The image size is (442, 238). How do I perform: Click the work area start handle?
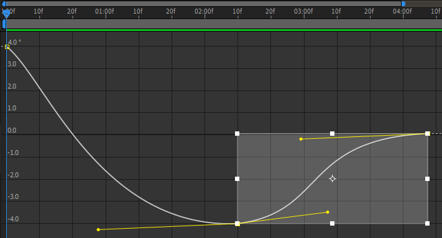tap(4, 24)
